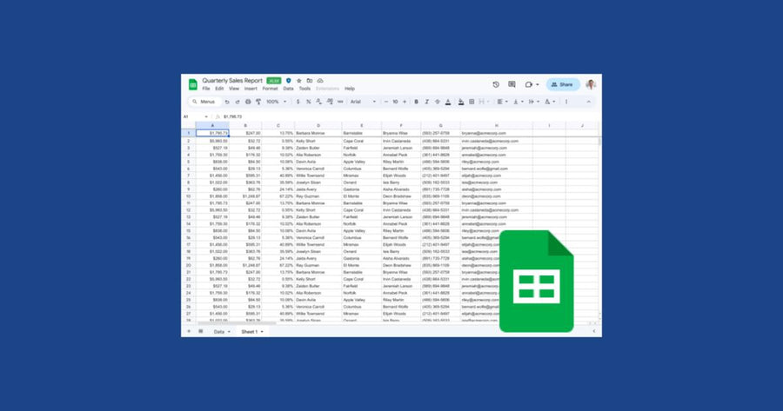Click the video meeting camera icon

click(528, 84)
